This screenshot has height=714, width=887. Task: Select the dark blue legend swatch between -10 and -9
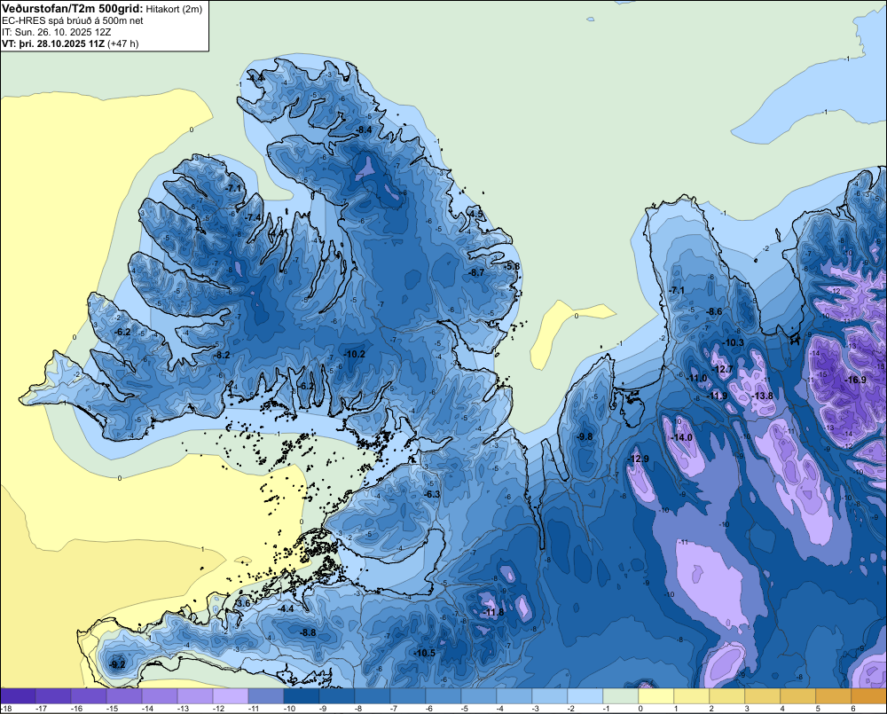[x=302, y=696]
